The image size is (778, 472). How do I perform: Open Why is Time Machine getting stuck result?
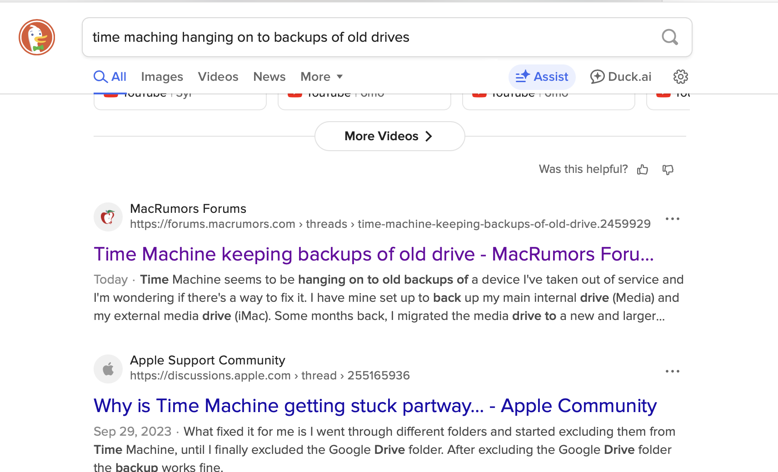(375, 406)
